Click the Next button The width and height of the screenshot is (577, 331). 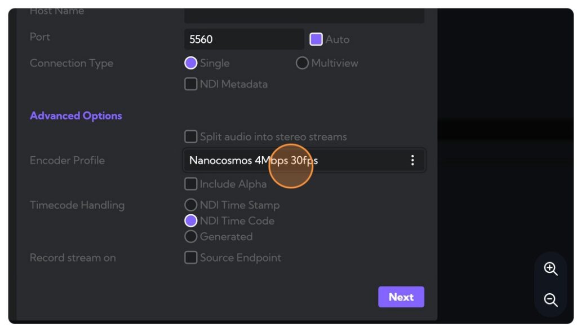(x=401, y=297)
